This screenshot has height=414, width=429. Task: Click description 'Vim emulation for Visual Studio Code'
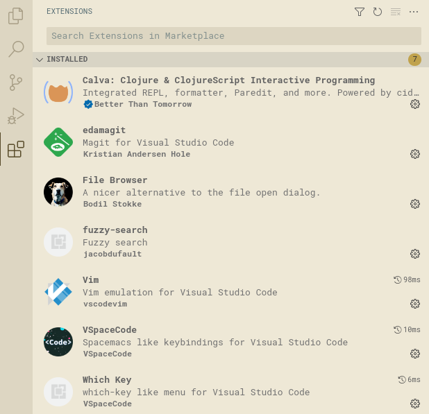point(180,293)
